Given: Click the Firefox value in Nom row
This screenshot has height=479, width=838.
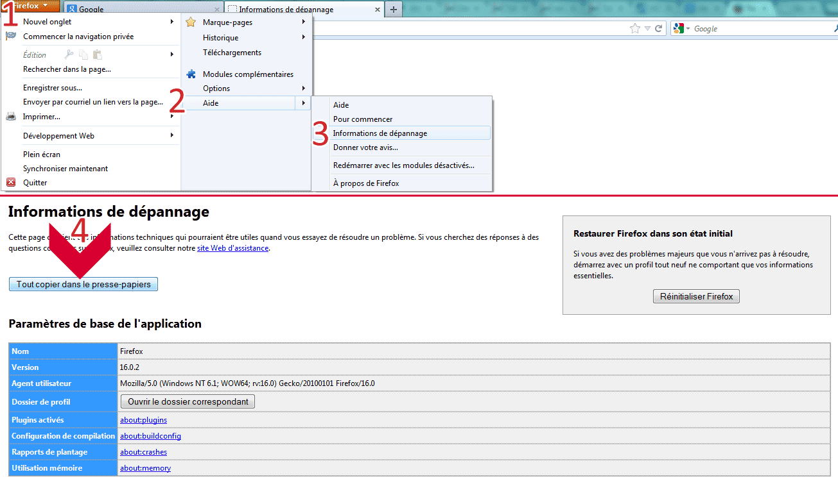Looking at the screenshot, I should coord(131,351).
